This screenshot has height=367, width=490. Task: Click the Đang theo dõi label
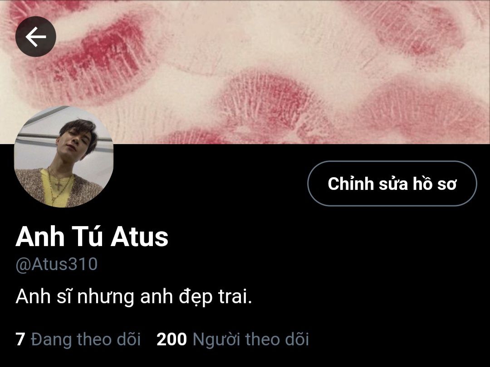coord(86,339)
